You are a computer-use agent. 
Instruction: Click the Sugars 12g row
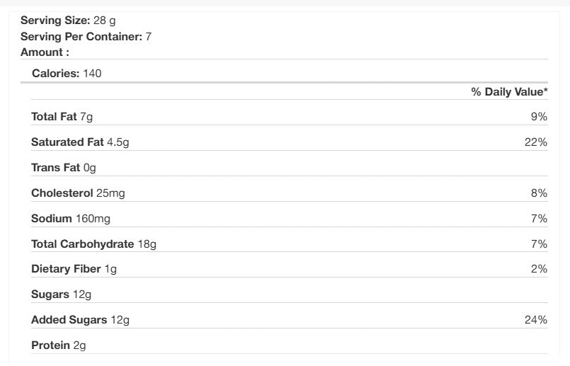pos(62,294)
